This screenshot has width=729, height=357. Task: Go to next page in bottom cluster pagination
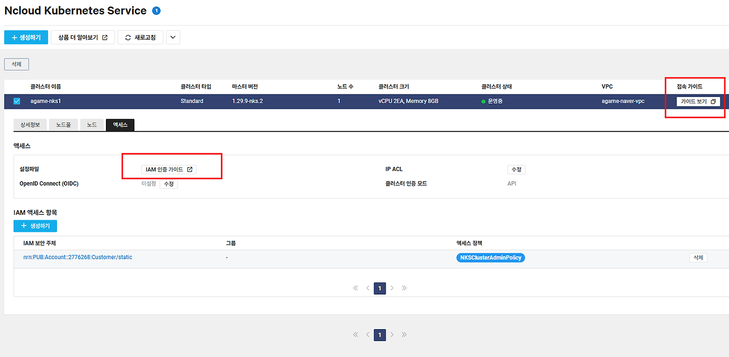[x=392, y=335]
